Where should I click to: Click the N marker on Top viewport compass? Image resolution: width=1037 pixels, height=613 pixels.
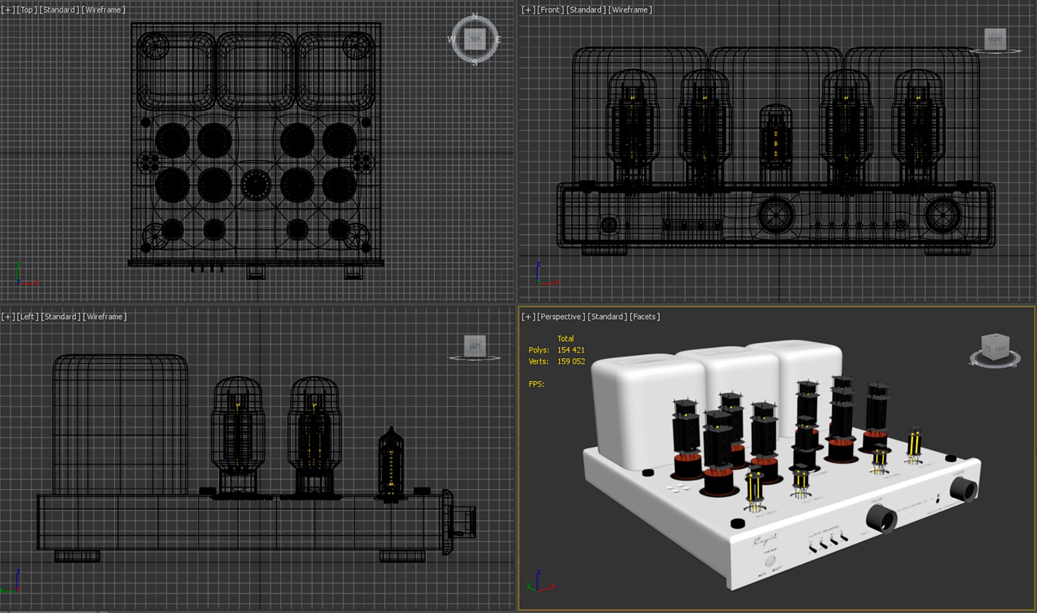point(475,16)
